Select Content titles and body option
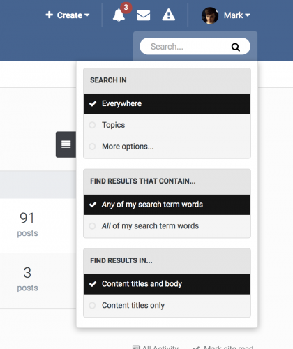 coord(167,284)
